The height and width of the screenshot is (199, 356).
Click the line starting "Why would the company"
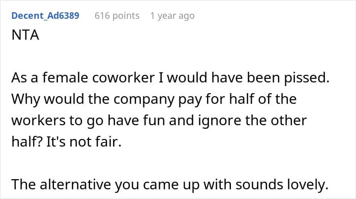(x=154, y=99)
